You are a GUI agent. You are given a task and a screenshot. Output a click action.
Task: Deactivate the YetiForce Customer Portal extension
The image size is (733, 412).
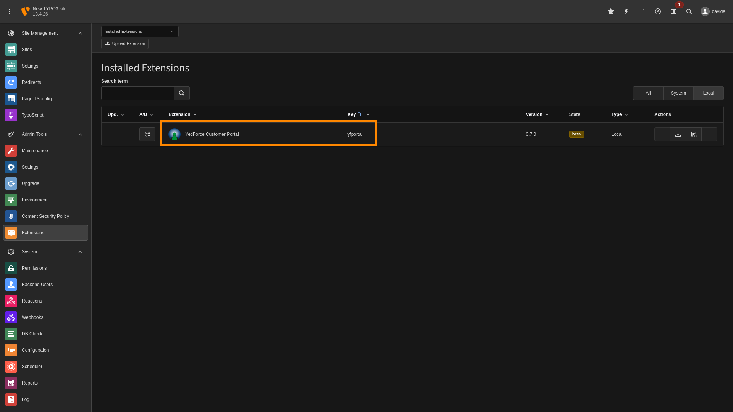(147, 134)
